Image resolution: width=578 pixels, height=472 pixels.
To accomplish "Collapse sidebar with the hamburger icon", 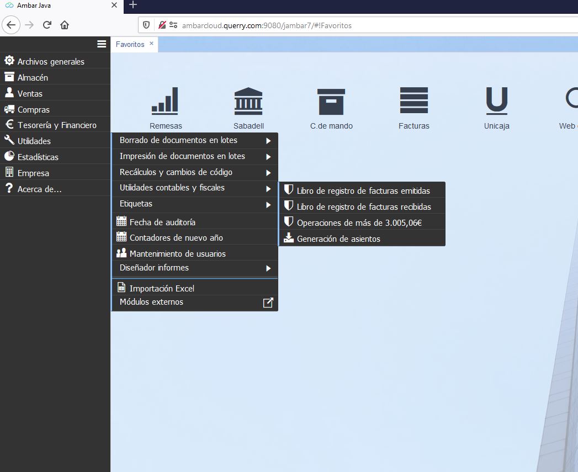I will coord(102,44).
